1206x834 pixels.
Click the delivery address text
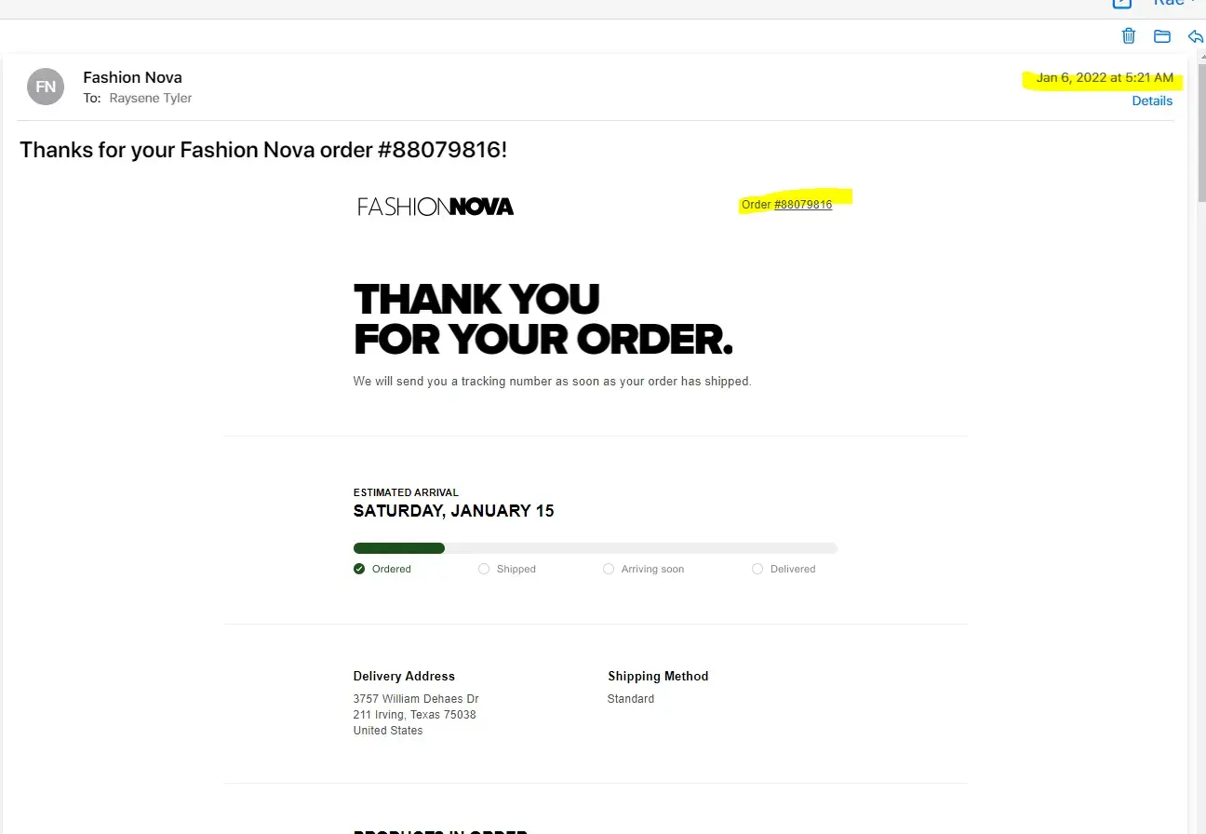pos(416,714)
